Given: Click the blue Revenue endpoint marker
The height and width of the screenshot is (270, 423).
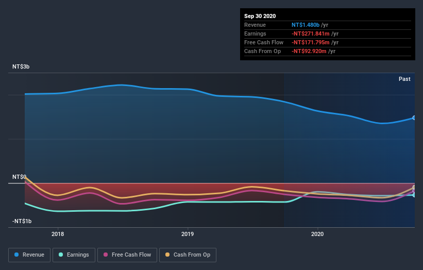Looking at the screenshot, I should pos(414,118).
